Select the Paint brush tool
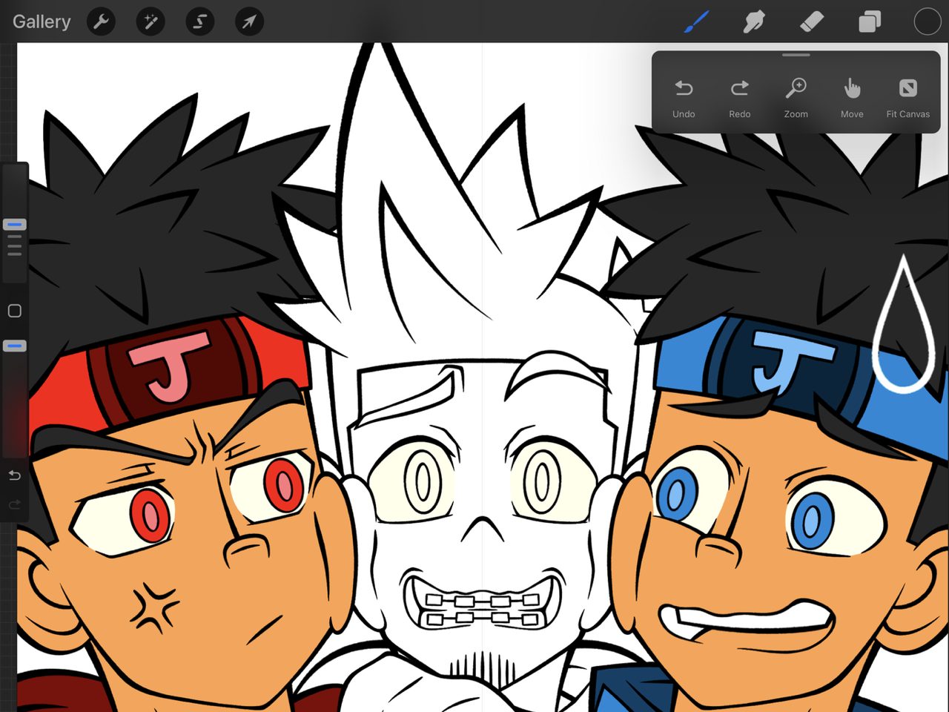949x712 pixels. (696, 22)
